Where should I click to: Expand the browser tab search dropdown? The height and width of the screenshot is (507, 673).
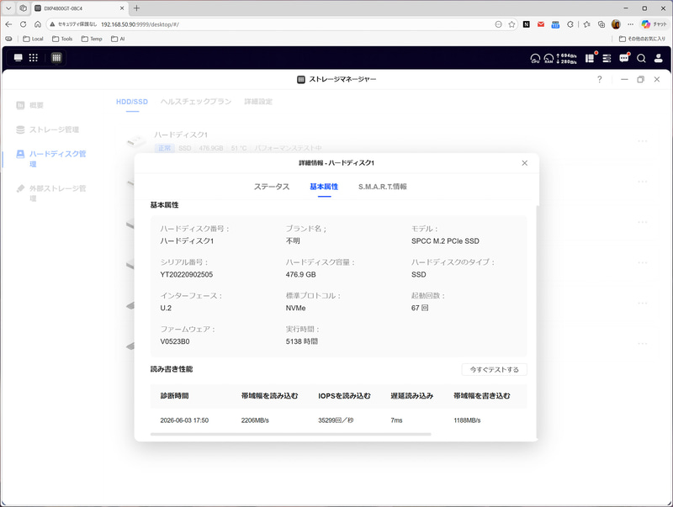[8, 8]
